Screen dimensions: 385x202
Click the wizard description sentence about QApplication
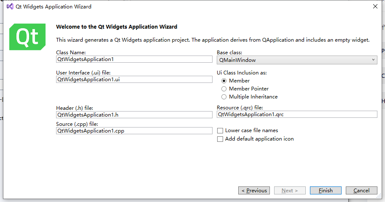click(213, 40)
